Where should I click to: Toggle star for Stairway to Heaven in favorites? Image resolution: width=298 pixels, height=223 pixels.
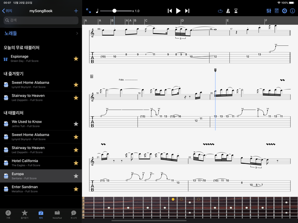(76, 98)
